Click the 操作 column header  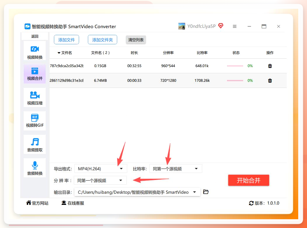pos(270,53)
